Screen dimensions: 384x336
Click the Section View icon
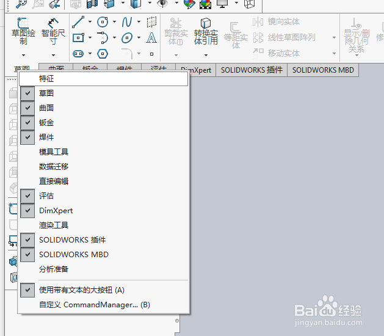point(92,4)
